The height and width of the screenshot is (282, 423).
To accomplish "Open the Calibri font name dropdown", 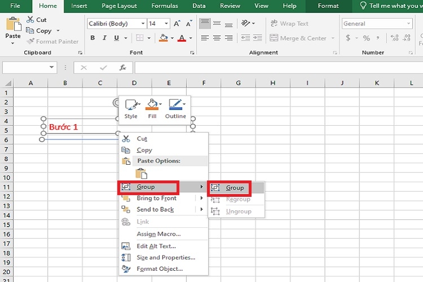I will [143, 24].
